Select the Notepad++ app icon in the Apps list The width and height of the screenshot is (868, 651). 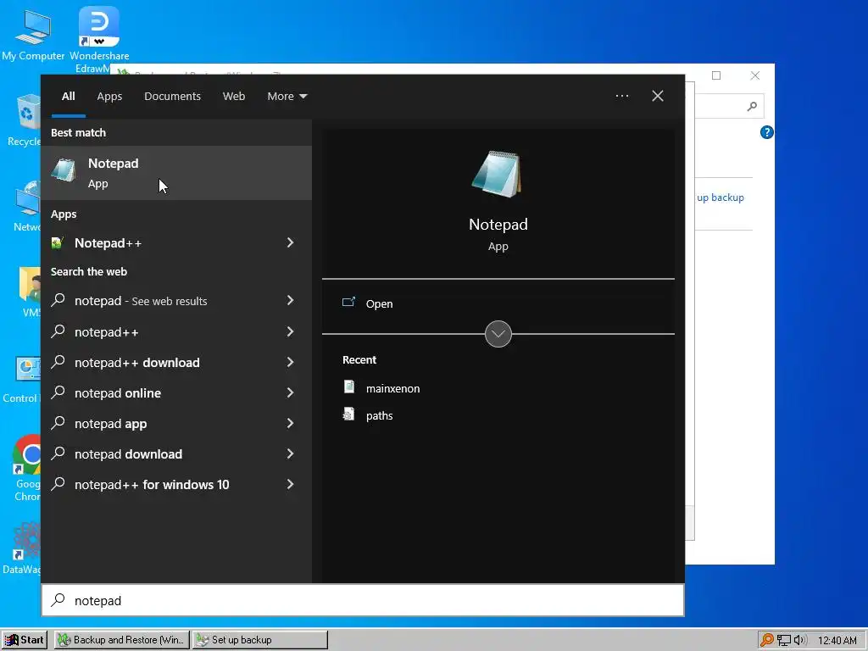57,243
